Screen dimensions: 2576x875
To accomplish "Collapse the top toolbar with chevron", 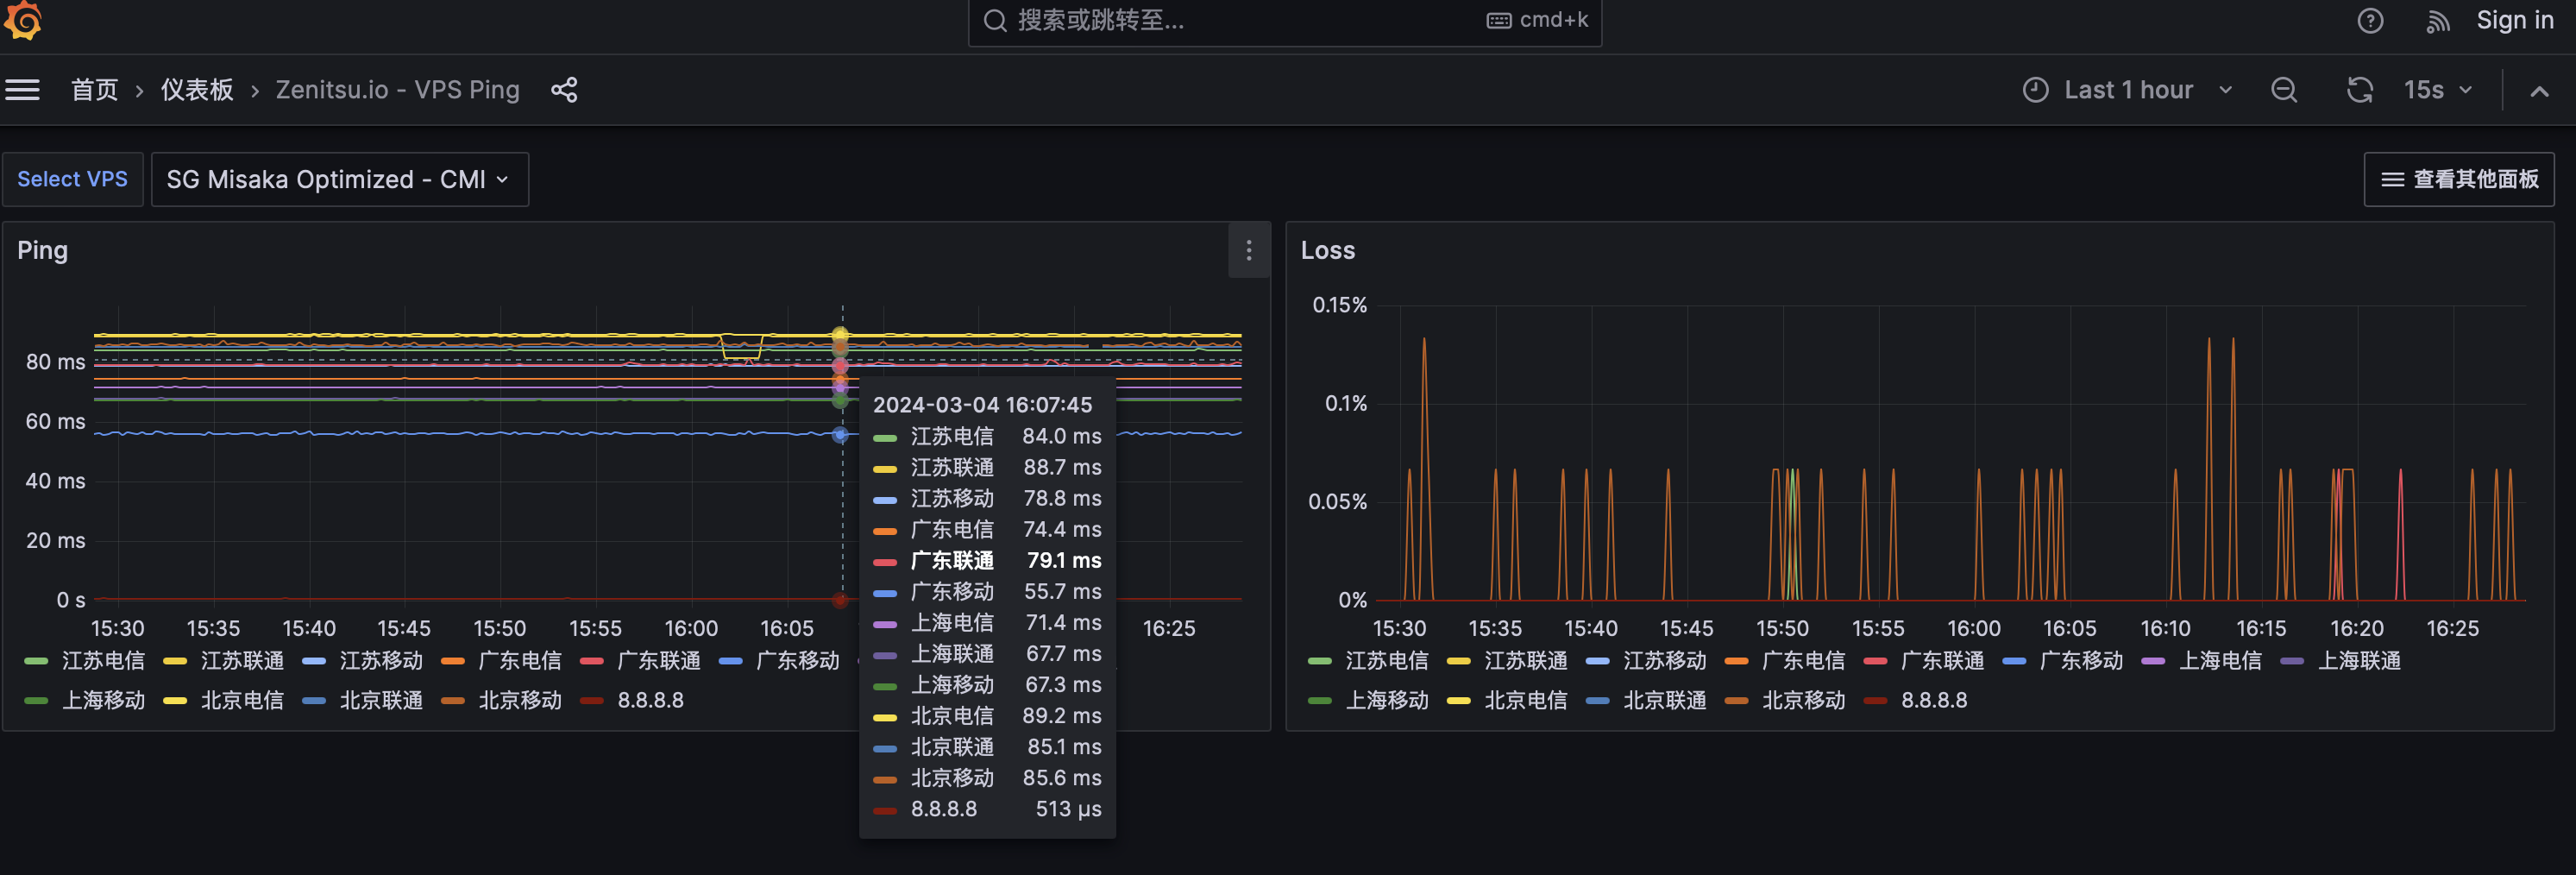I will pyautogui.click(x=2539, y=91).
